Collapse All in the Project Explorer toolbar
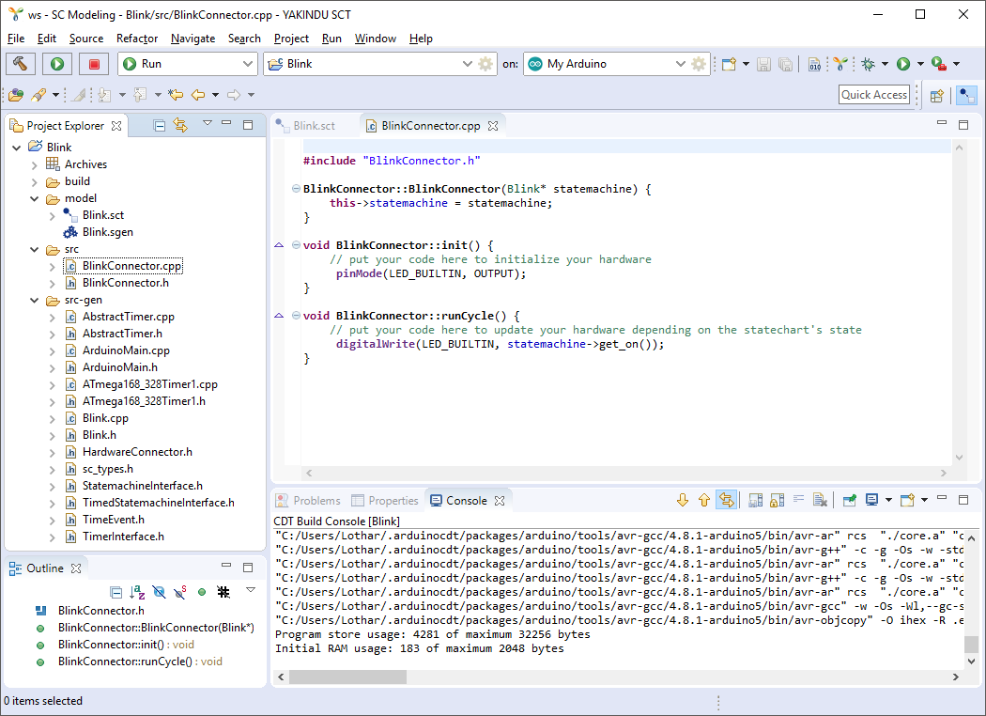 point(159,125)
